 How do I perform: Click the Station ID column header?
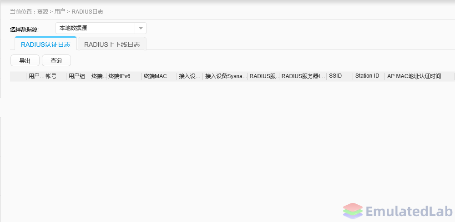click(369, 76)
